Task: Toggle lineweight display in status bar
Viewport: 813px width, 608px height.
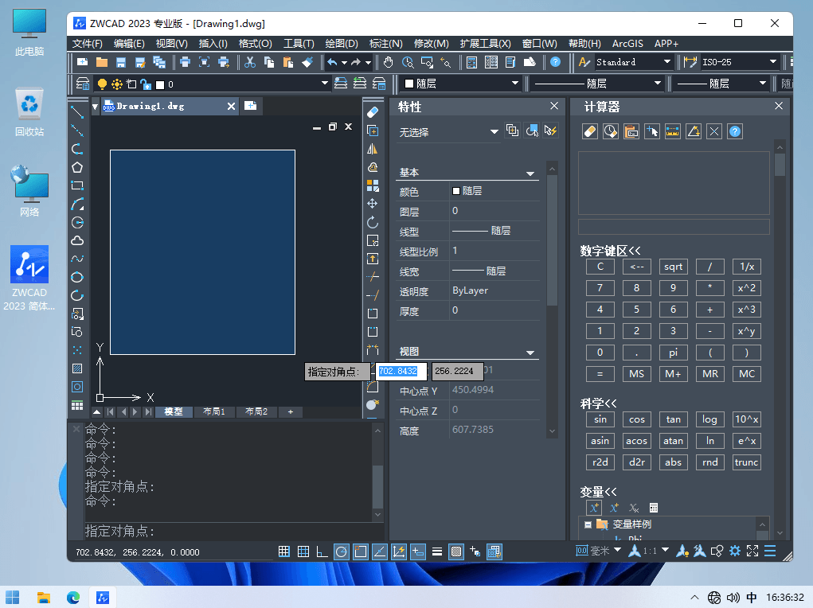Action: pos(437,551)
